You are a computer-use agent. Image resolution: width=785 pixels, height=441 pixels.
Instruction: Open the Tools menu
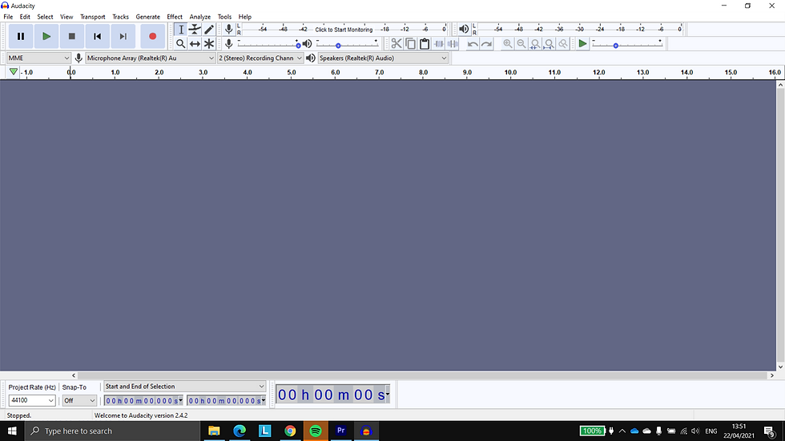coord(225,17)
